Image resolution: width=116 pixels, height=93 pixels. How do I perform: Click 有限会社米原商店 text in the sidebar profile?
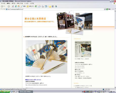click(79, 63)
